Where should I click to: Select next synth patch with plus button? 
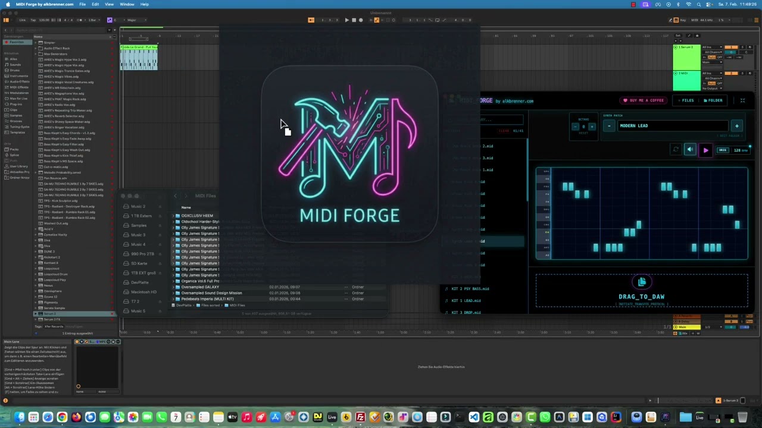[x=736, y=126]
